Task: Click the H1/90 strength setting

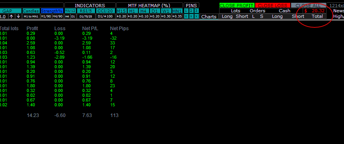Action: 46,16
